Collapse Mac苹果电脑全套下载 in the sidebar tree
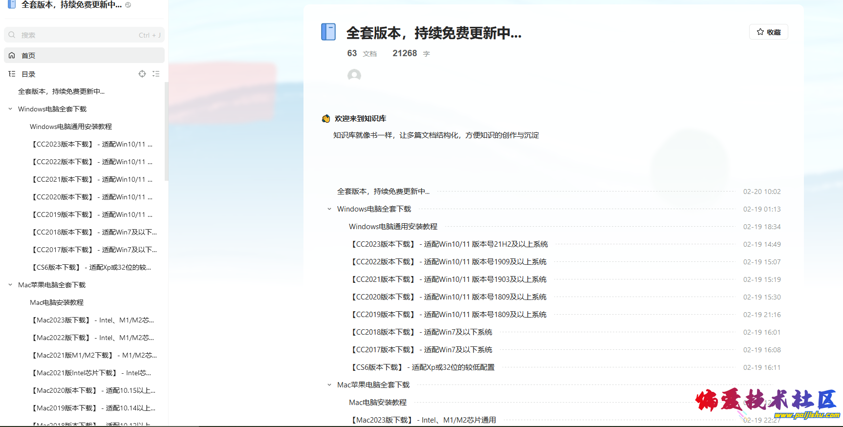 [10, 285]
